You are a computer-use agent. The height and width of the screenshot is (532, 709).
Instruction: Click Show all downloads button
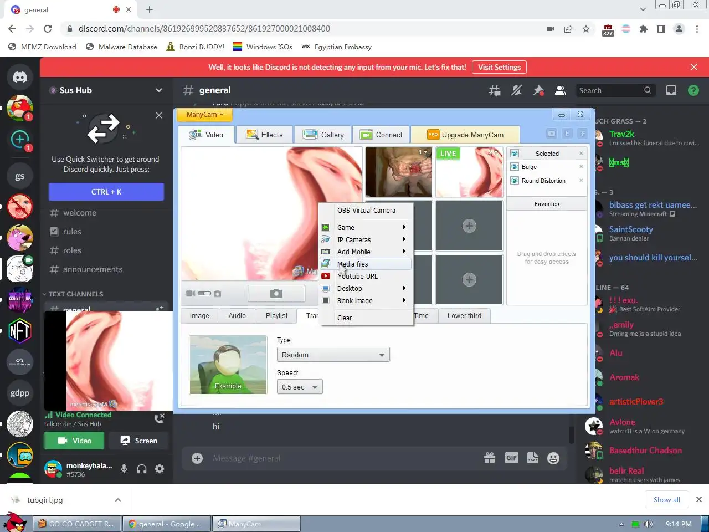[666, 499]
